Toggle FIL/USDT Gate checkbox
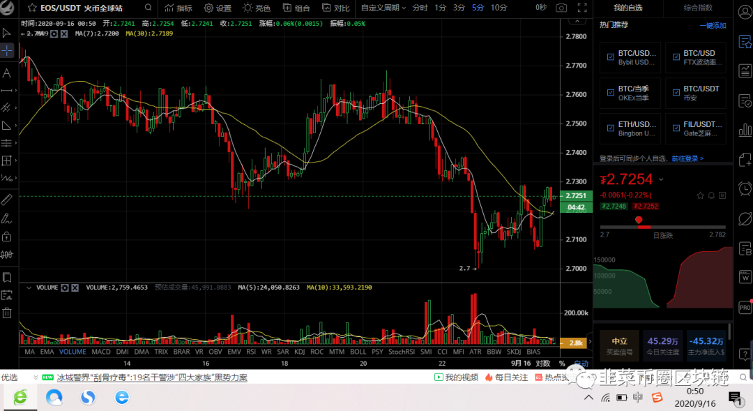 click(x=676, y=128)
